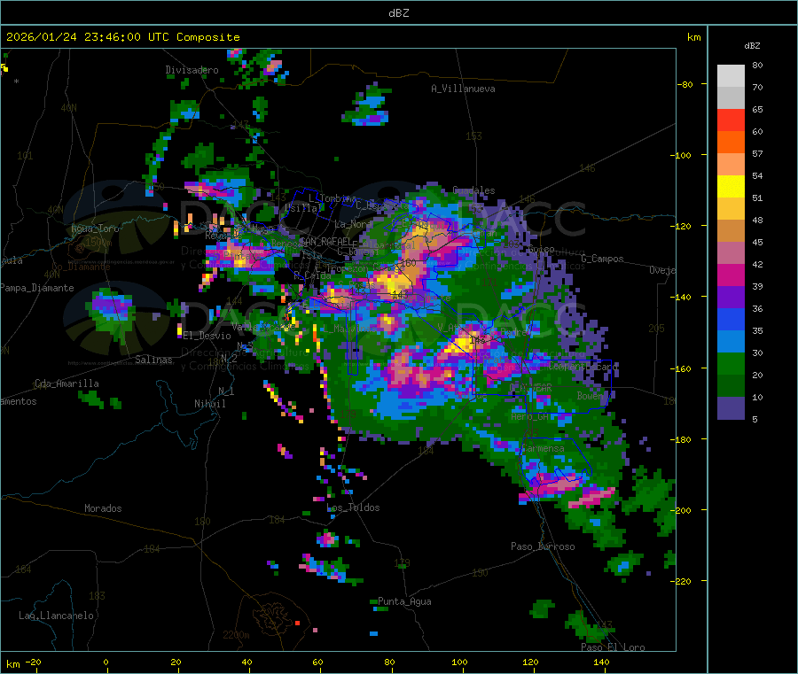Click the -20 tick on the horizontal axis
This screenshot has height=674, width=798.
click(x=34, y=662)
